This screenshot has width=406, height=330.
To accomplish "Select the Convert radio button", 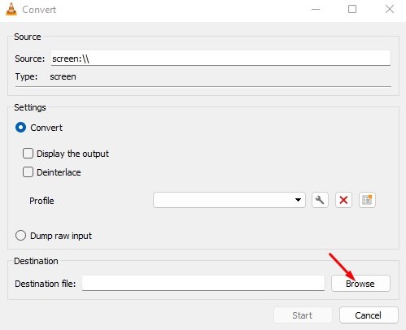I will [x=20, y=128].
